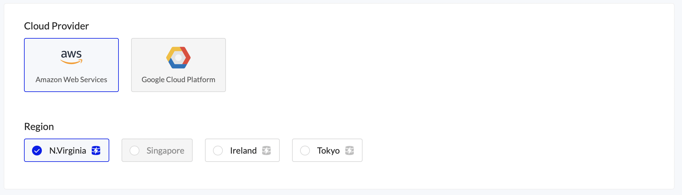The image size is (682, 195).
Task: Select the Singapore radio circle
Action: (x=134, y=151)
